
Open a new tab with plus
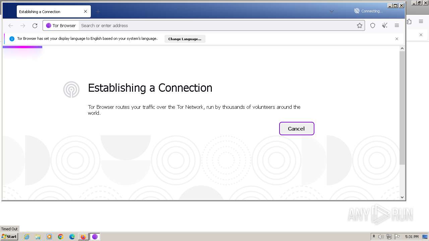pyautogui.click(x=98, y=11)
